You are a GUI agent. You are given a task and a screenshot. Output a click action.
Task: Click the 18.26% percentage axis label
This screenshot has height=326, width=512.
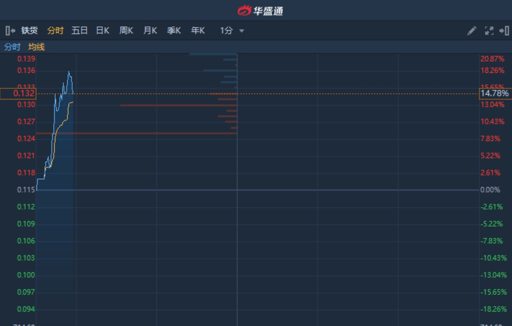click(x=492, y=70)
